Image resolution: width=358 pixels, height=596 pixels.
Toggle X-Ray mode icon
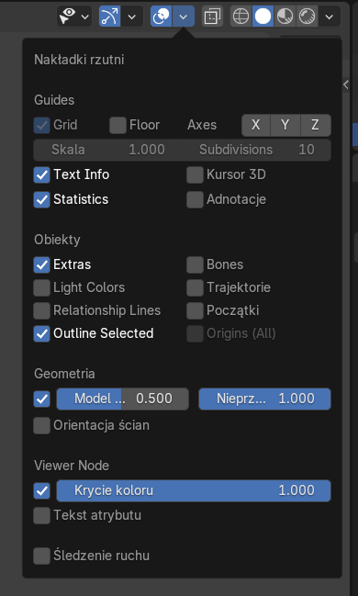pyautogui.click(x=212, y=17)
